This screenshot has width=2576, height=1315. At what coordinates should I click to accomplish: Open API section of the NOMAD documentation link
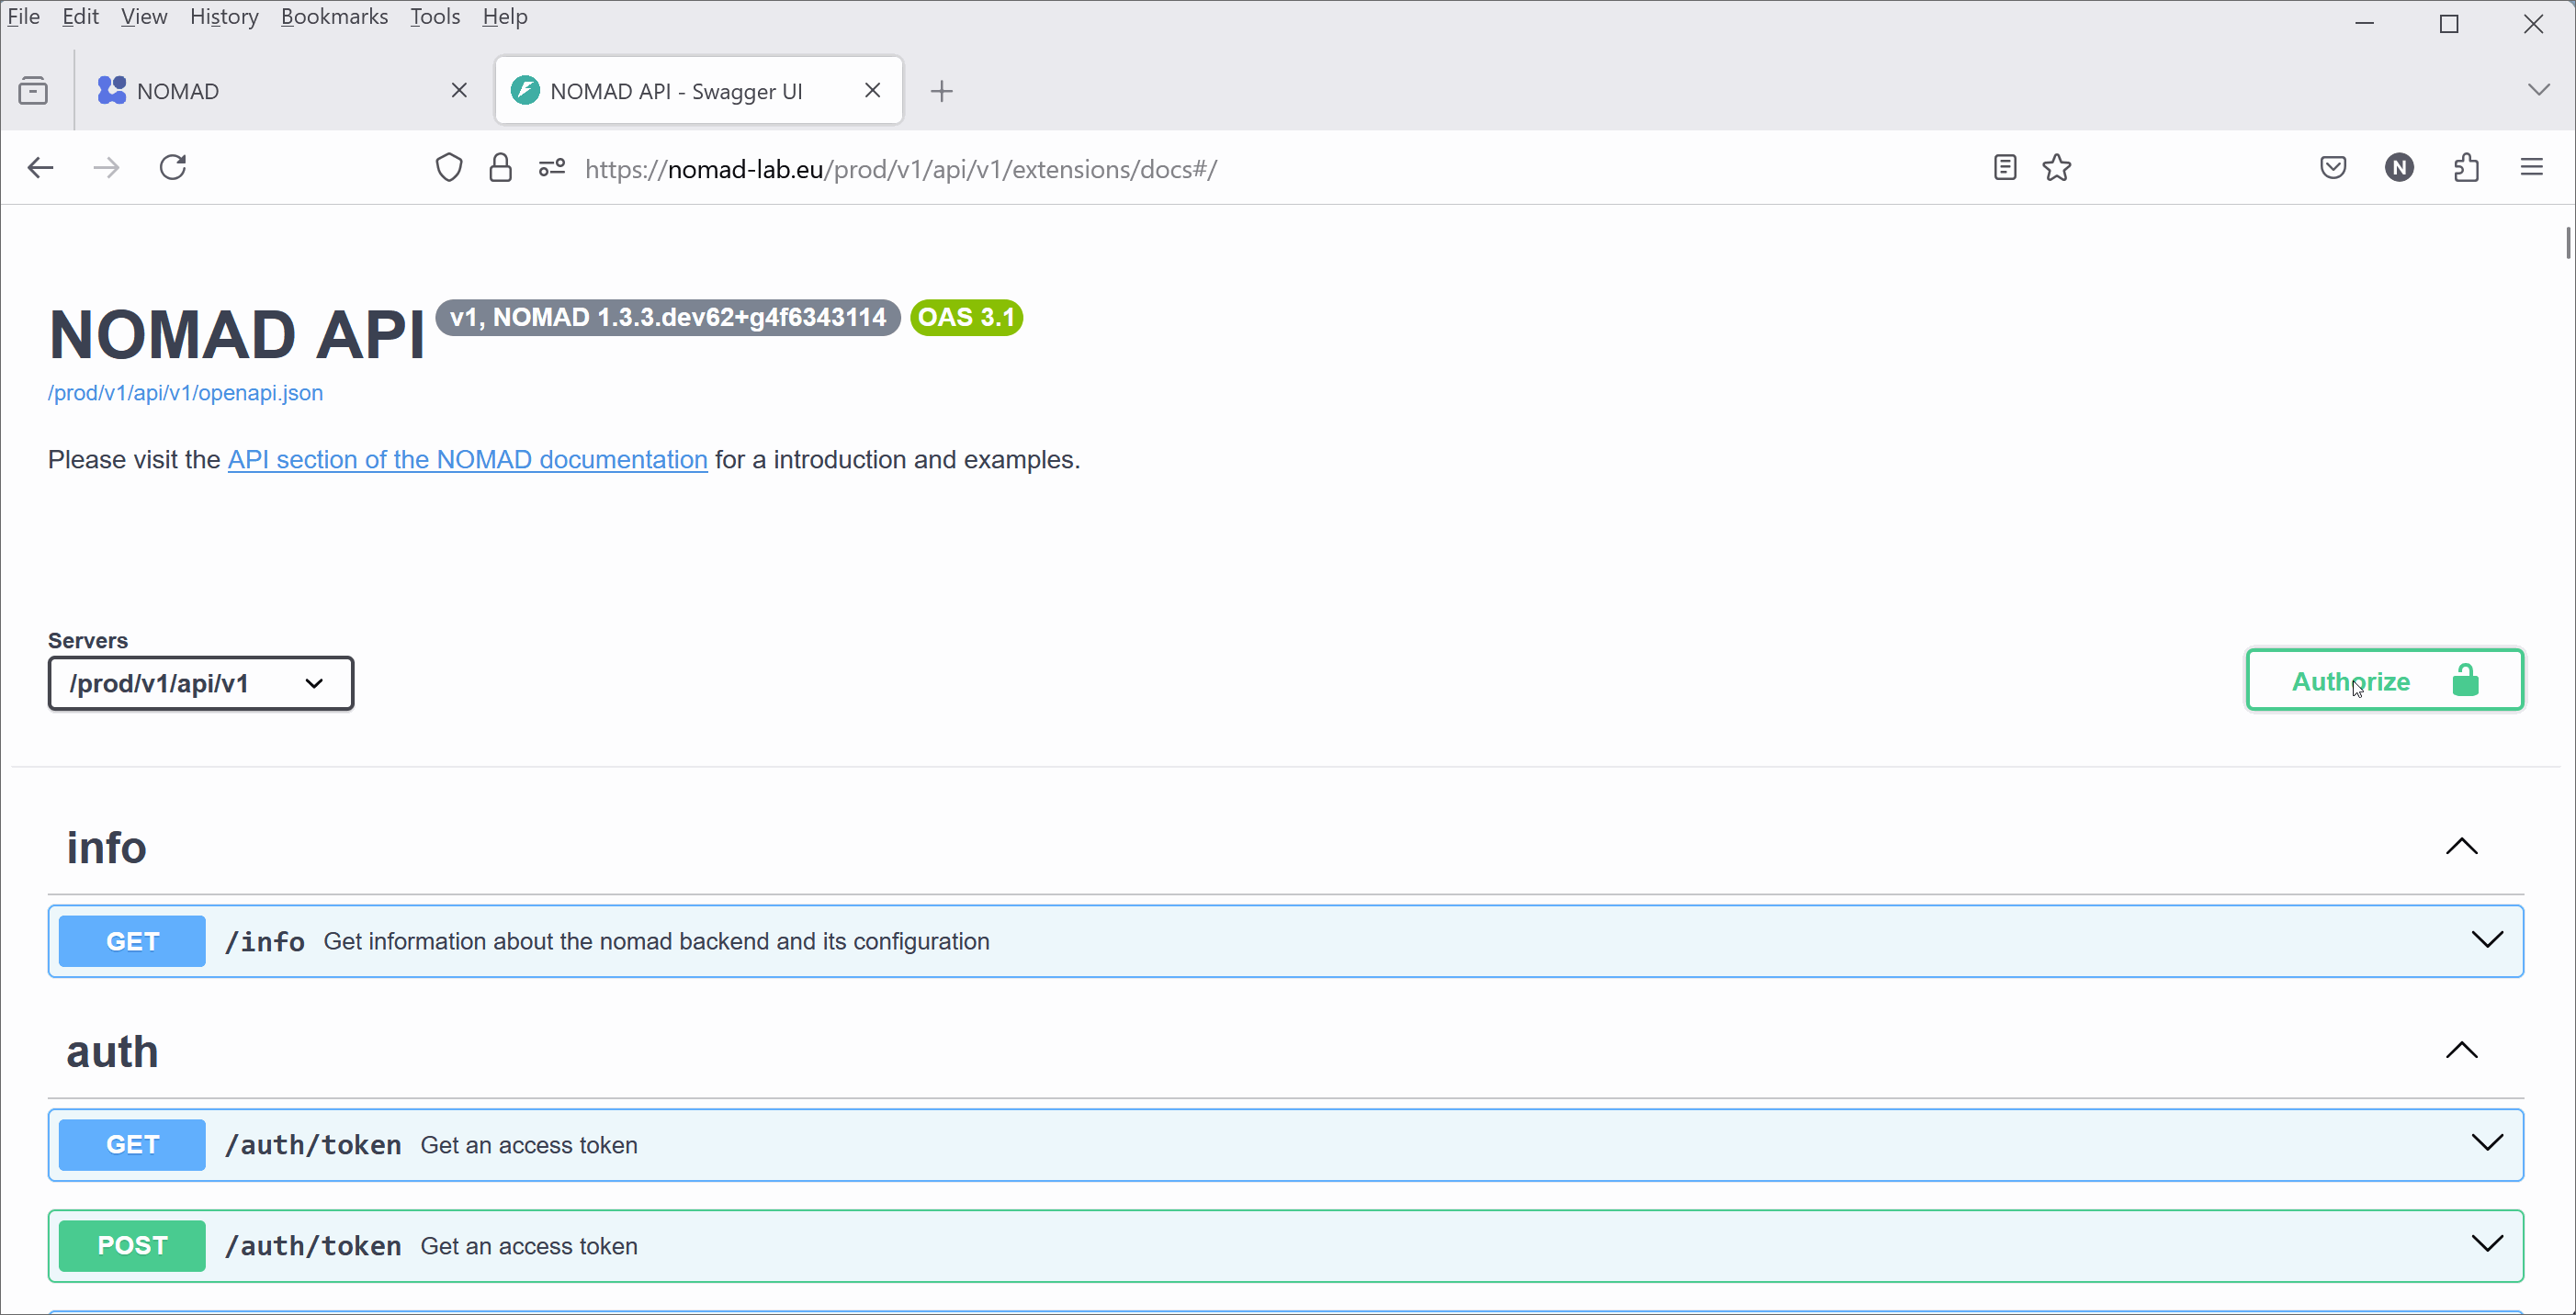(467, 460)
